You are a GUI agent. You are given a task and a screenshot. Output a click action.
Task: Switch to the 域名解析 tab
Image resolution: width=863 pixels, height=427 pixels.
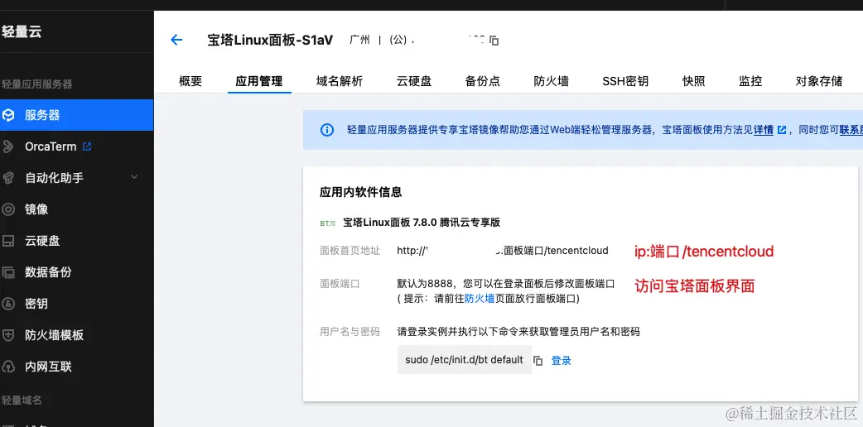(x=340, y=81)
